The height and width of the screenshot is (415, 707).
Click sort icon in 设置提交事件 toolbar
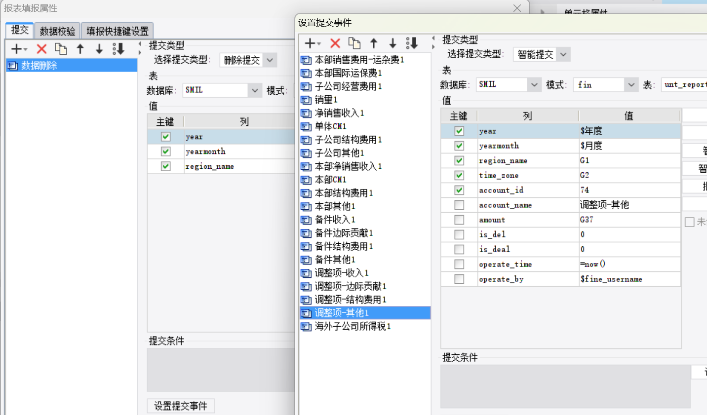pos(412,43)
